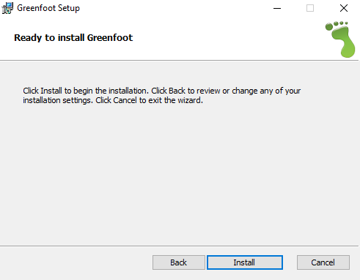
Task: Click the 'Click Install to begin' instruction line
Action: point(162,91)
